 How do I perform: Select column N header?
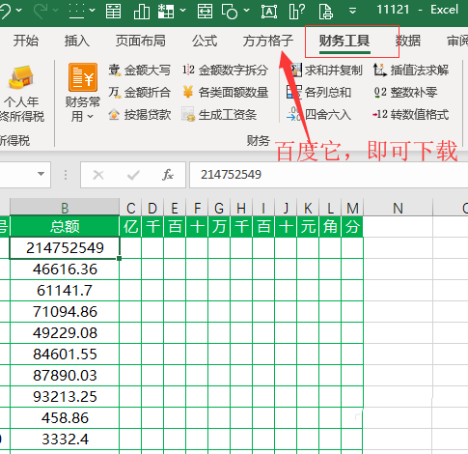click(x=398, y=208)
